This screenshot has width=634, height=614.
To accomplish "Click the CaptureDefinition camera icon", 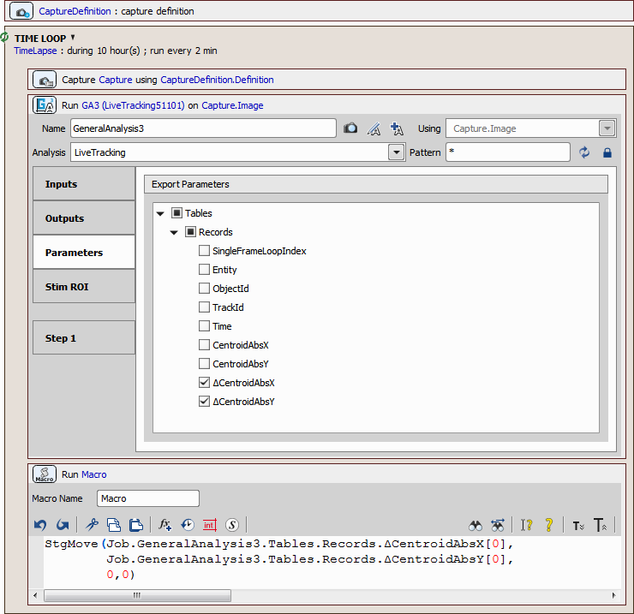I will click(21, 11).
